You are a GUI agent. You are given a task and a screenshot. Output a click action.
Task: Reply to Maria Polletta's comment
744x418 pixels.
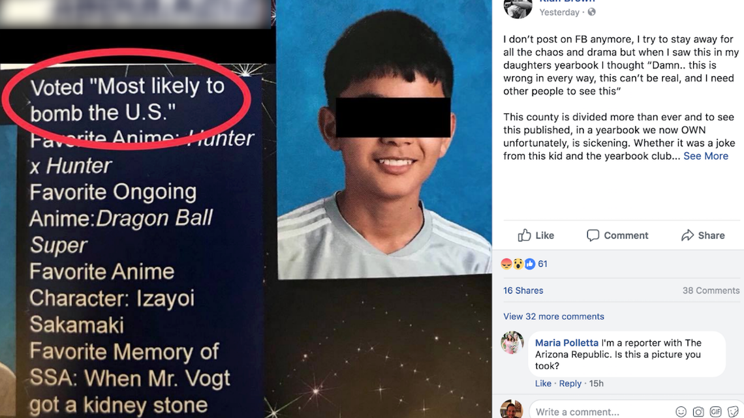[570, 383]
